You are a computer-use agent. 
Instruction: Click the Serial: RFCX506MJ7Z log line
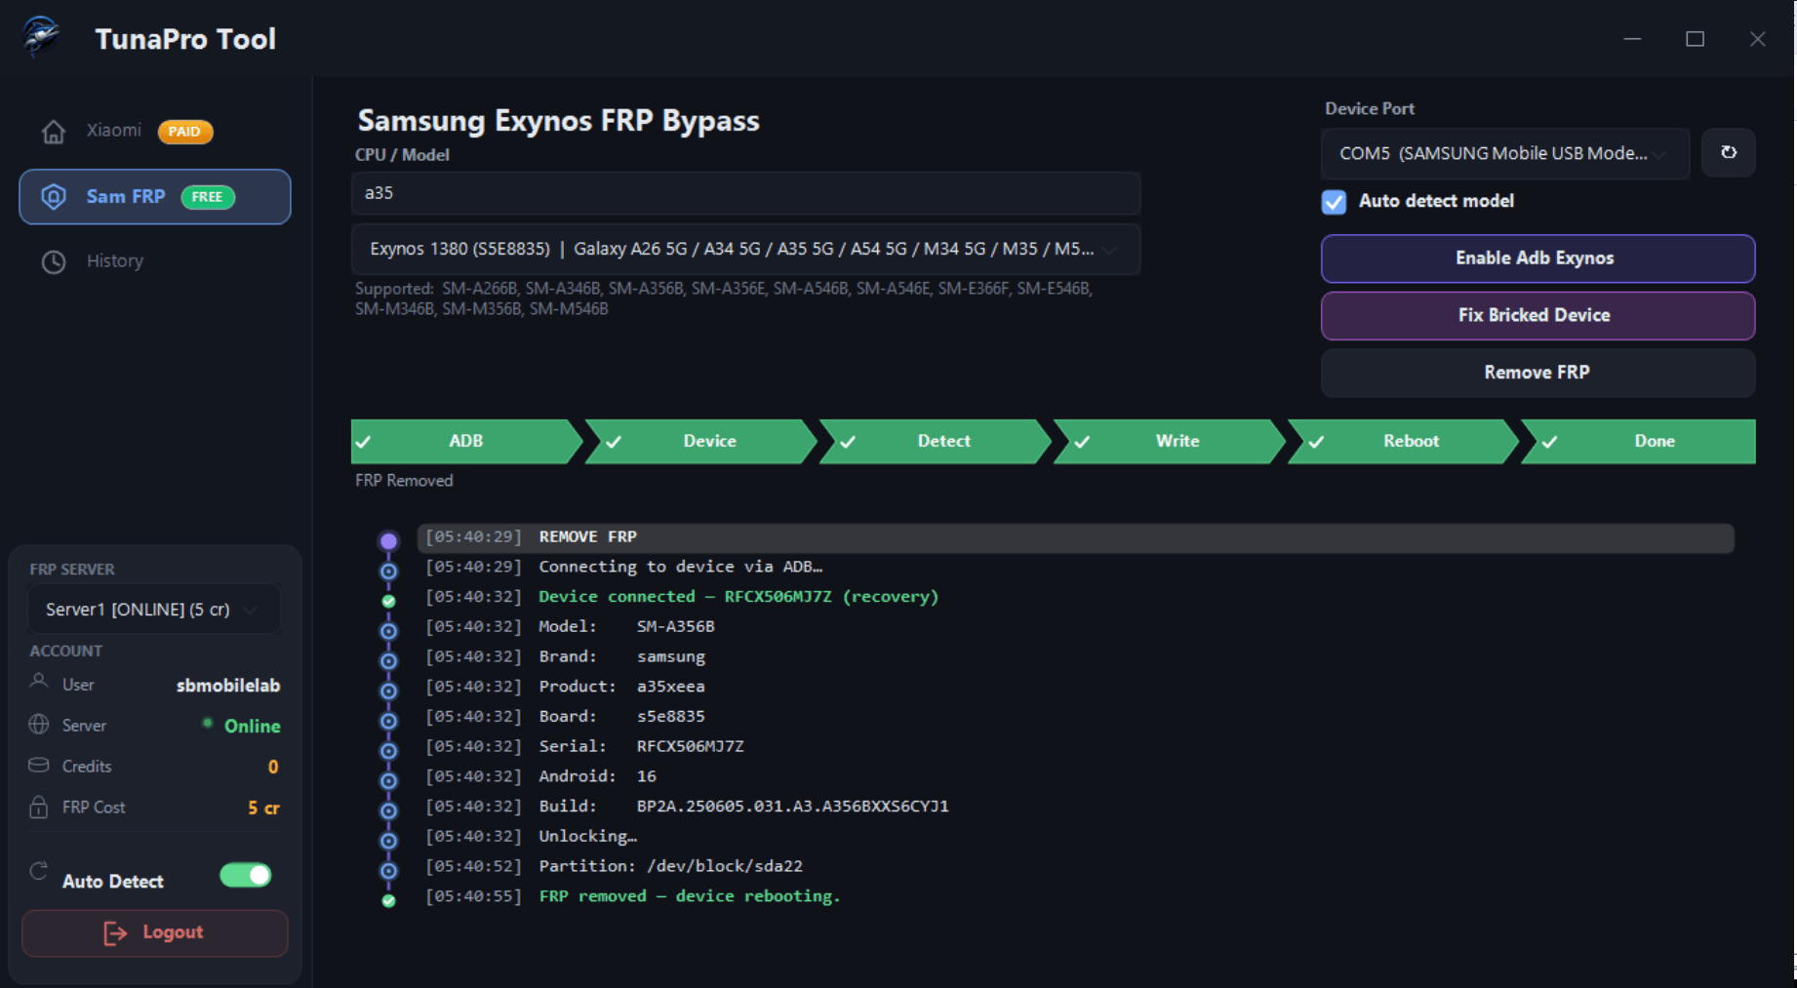[x=585, y=746]
